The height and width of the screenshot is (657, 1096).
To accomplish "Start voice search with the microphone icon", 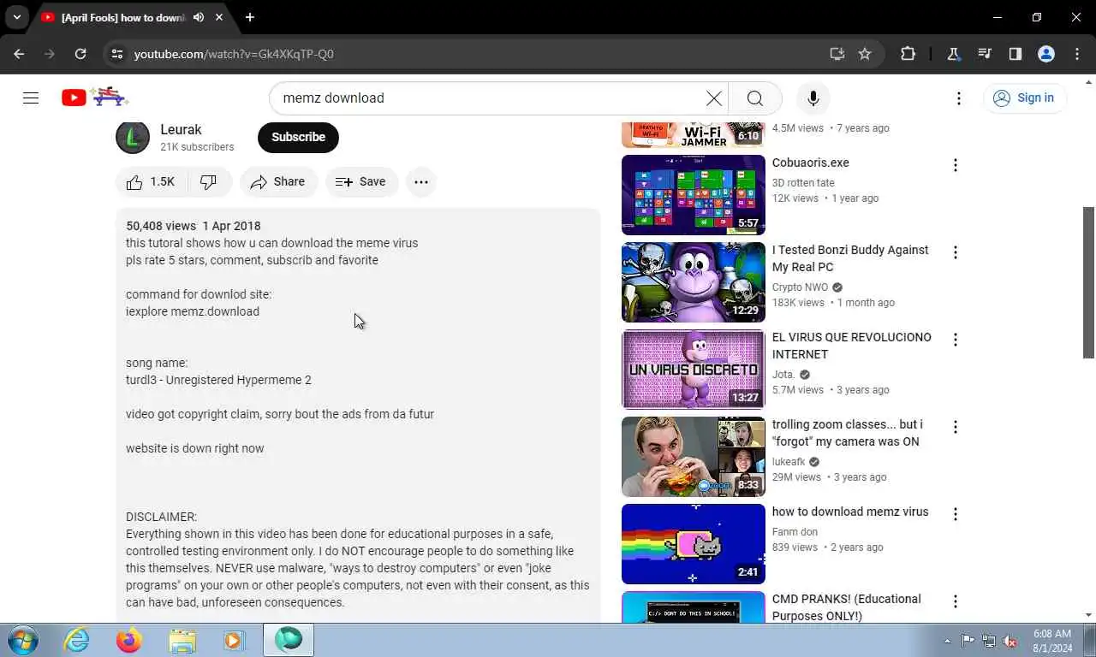I will (x=813, y=98).
